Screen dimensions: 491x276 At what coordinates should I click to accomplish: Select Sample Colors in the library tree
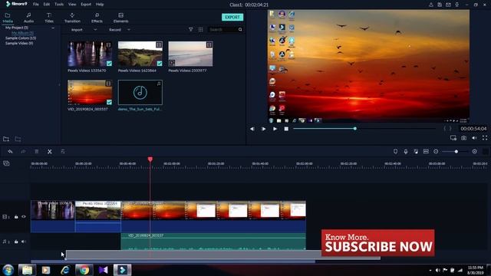pyautogui.click(x=21, y=38)
